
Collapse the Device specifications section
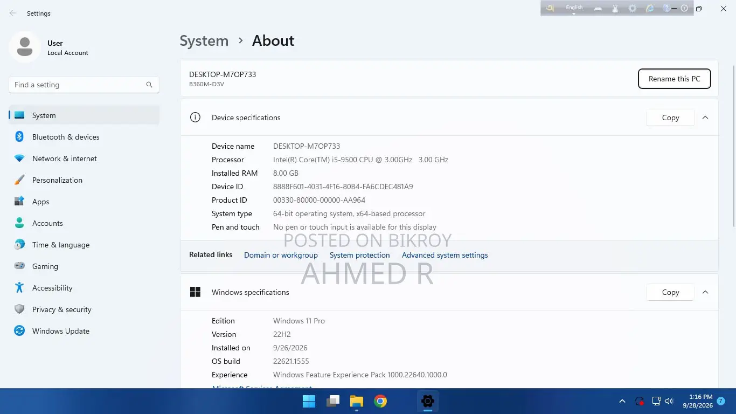click(x=705, y=118)
